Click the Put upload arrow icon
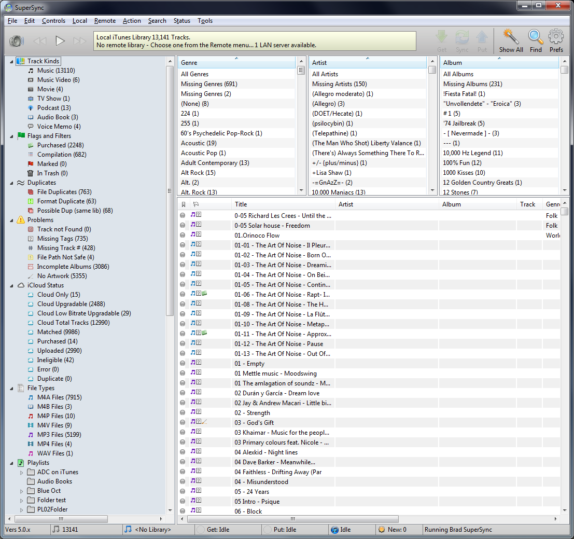The image size is (574, 539). 482,37
